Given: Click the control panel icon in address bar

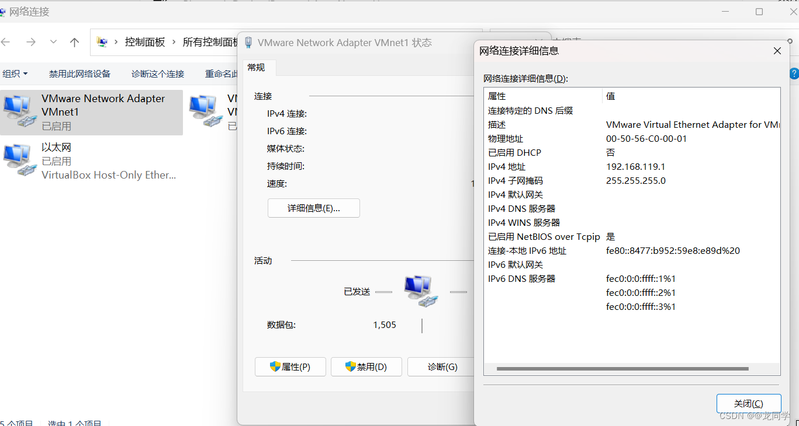Looking at the screenshot, I should [x=102, y=42].
